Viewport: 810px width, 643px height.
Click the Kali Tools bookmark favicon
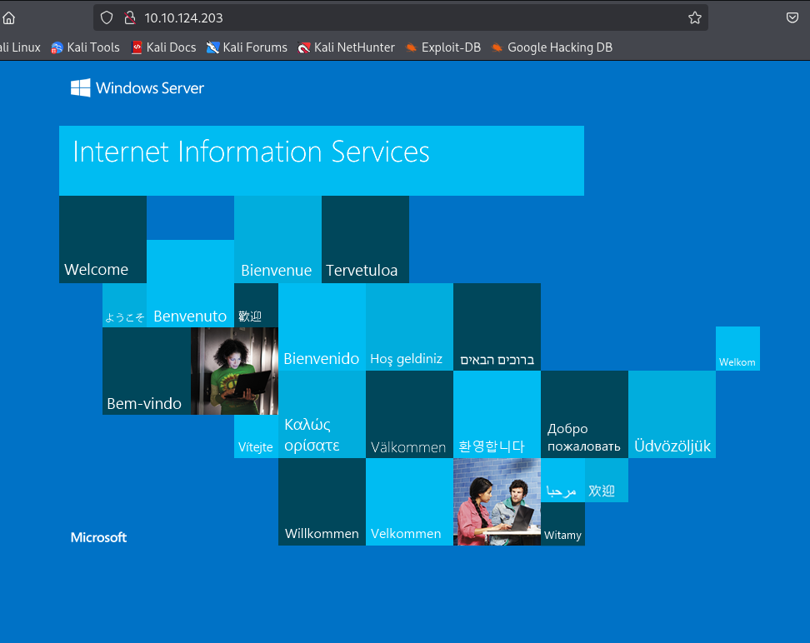pos(57,47)
